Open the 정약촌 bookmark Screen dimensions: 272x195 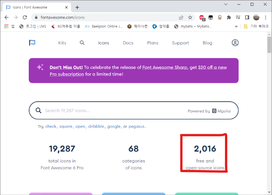(x=160, y=26)
